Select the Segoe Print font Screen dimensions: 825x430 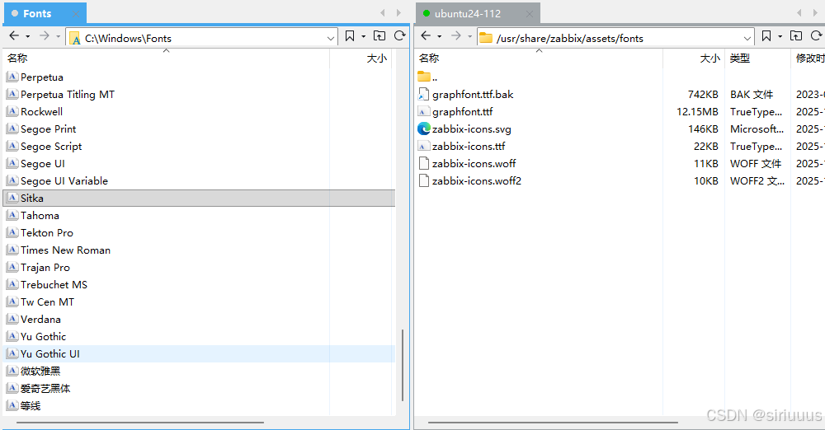pyautogui.click(x=48, y=129)
